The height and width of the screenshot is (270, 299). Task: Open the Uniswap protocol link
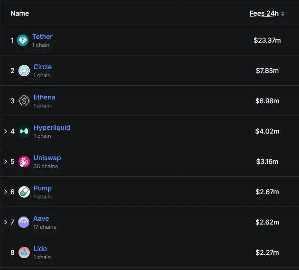click(47, 158)
